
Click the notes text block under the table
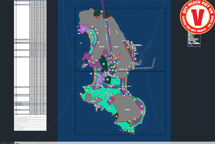(30, 123)
